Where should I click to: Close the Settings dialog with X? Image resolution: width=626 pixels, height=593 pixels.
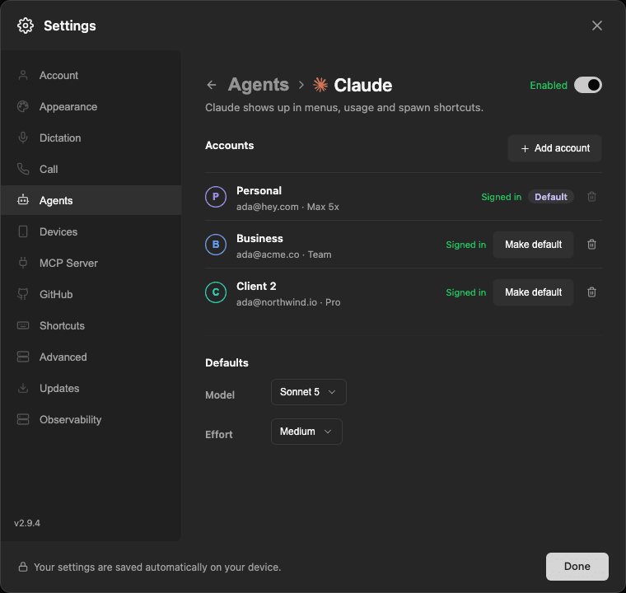pos(597,26)
